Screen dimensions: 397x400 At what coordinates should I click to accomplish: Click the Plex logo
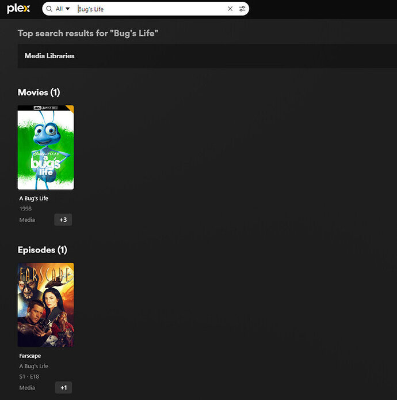click(x=18, y=9)
